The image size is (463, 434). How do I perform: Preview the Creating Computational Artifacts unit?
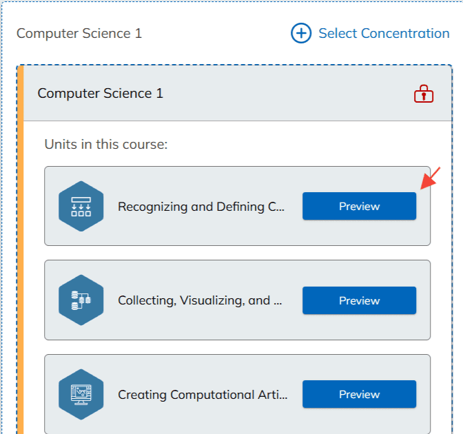[x=359, y=394]
